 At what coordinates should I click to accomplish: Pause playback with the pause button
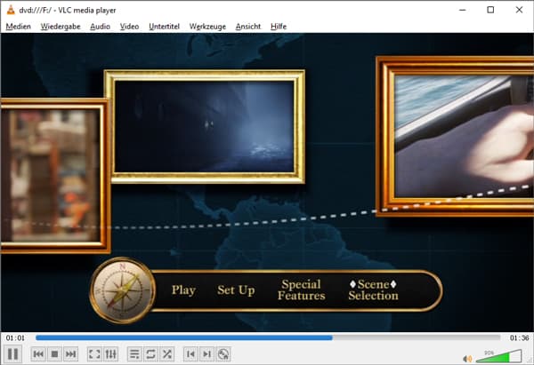tap(13, 353)
